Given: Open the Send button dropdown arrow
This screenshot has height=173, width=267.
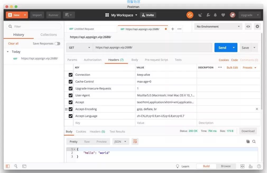Looking at the screenshot, I should [234, 48].
